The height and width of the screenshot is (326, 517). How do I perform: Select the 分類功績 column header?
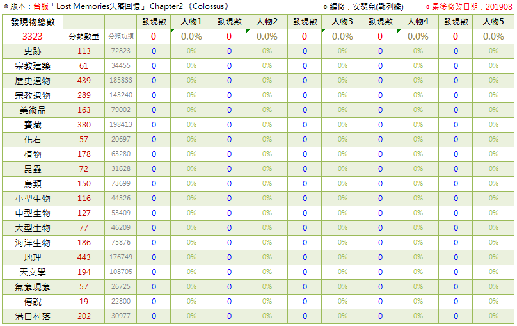(x=121, y=37)
